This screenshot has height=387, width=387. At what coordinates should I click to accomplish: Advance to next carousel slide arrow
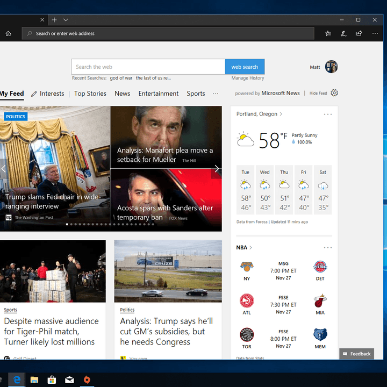click(x=217, y=169)
